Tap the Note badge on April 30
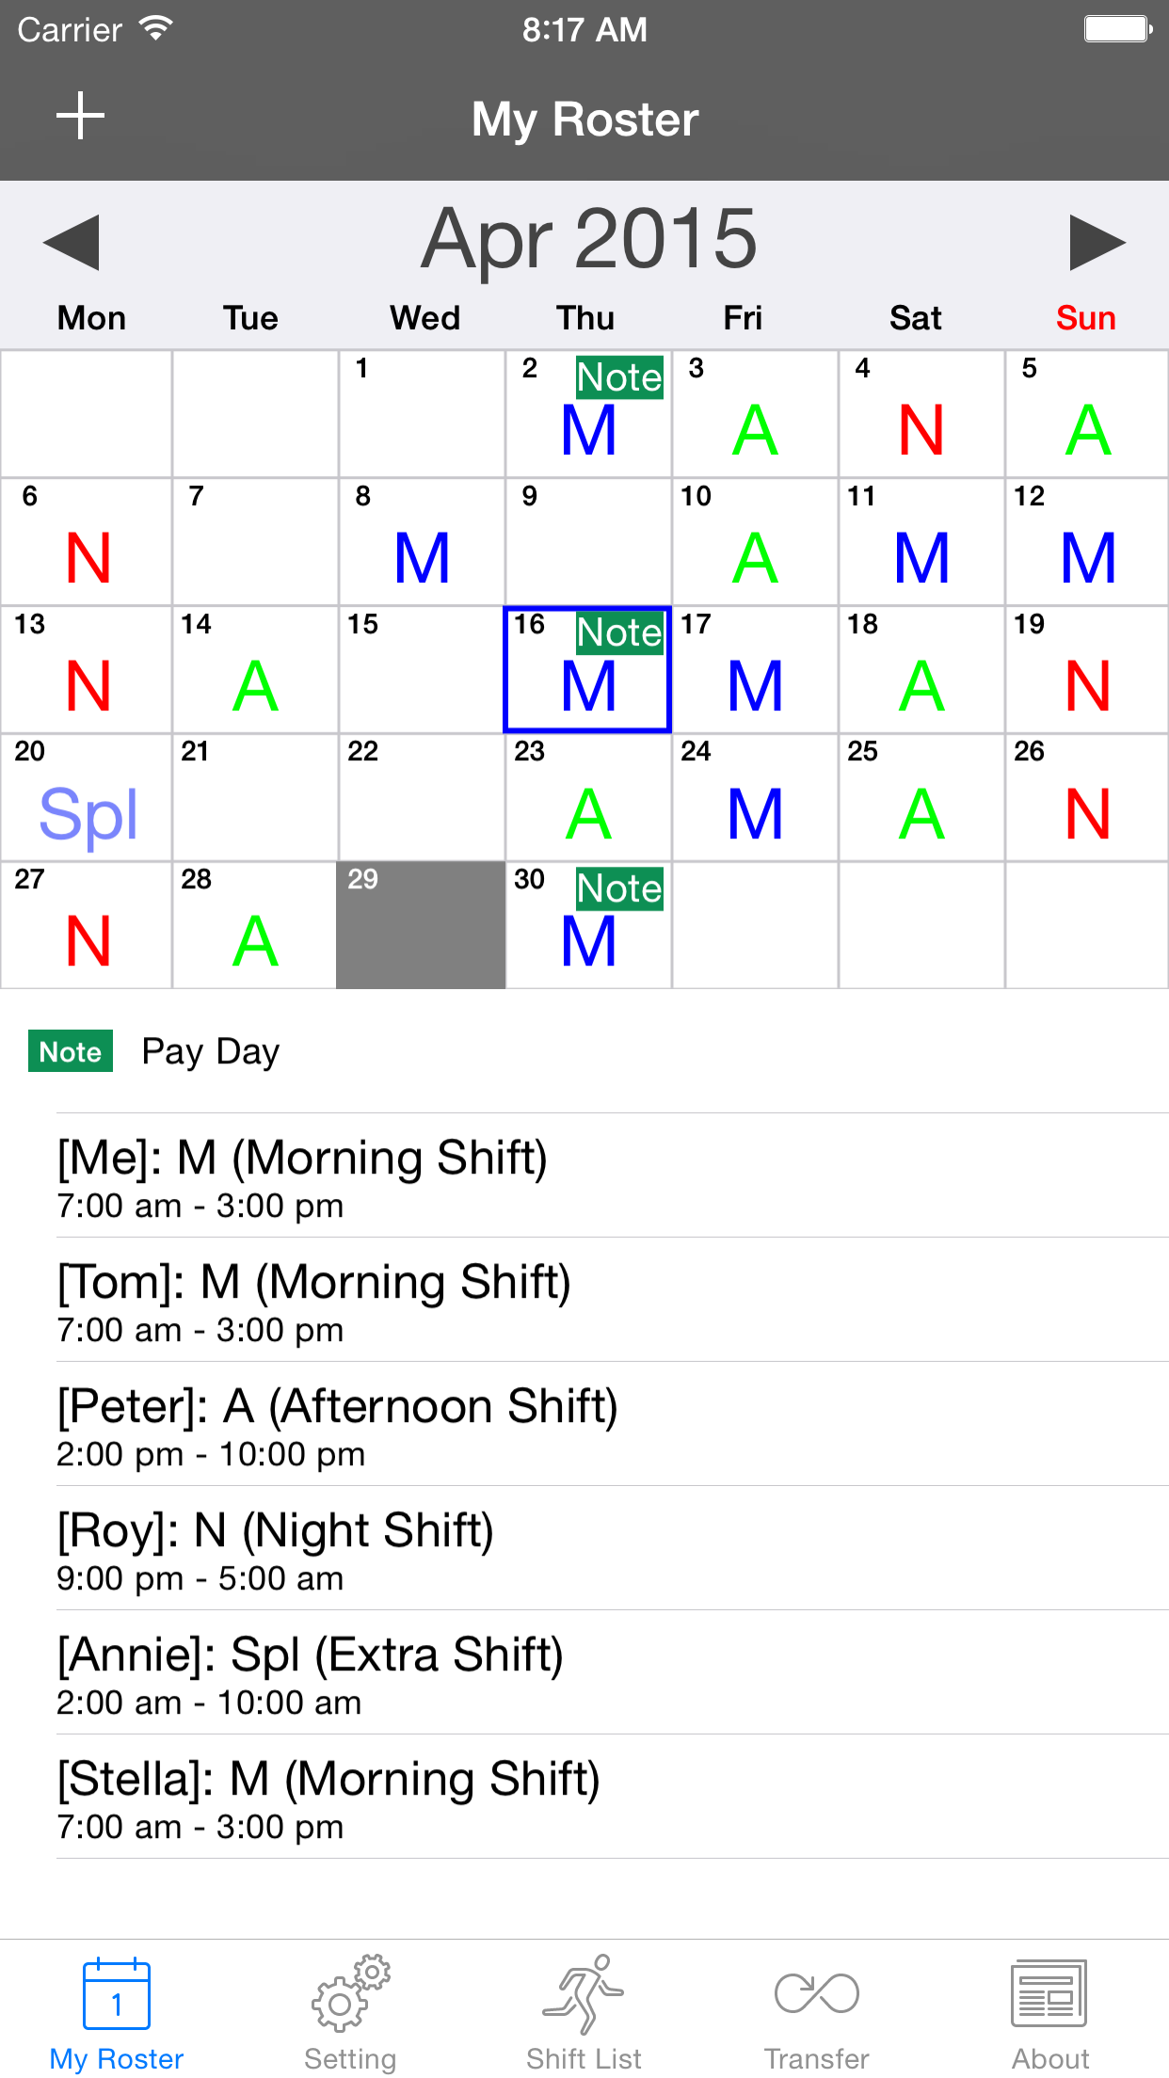Screen dimensions: 1169x2078 point(619,888)
